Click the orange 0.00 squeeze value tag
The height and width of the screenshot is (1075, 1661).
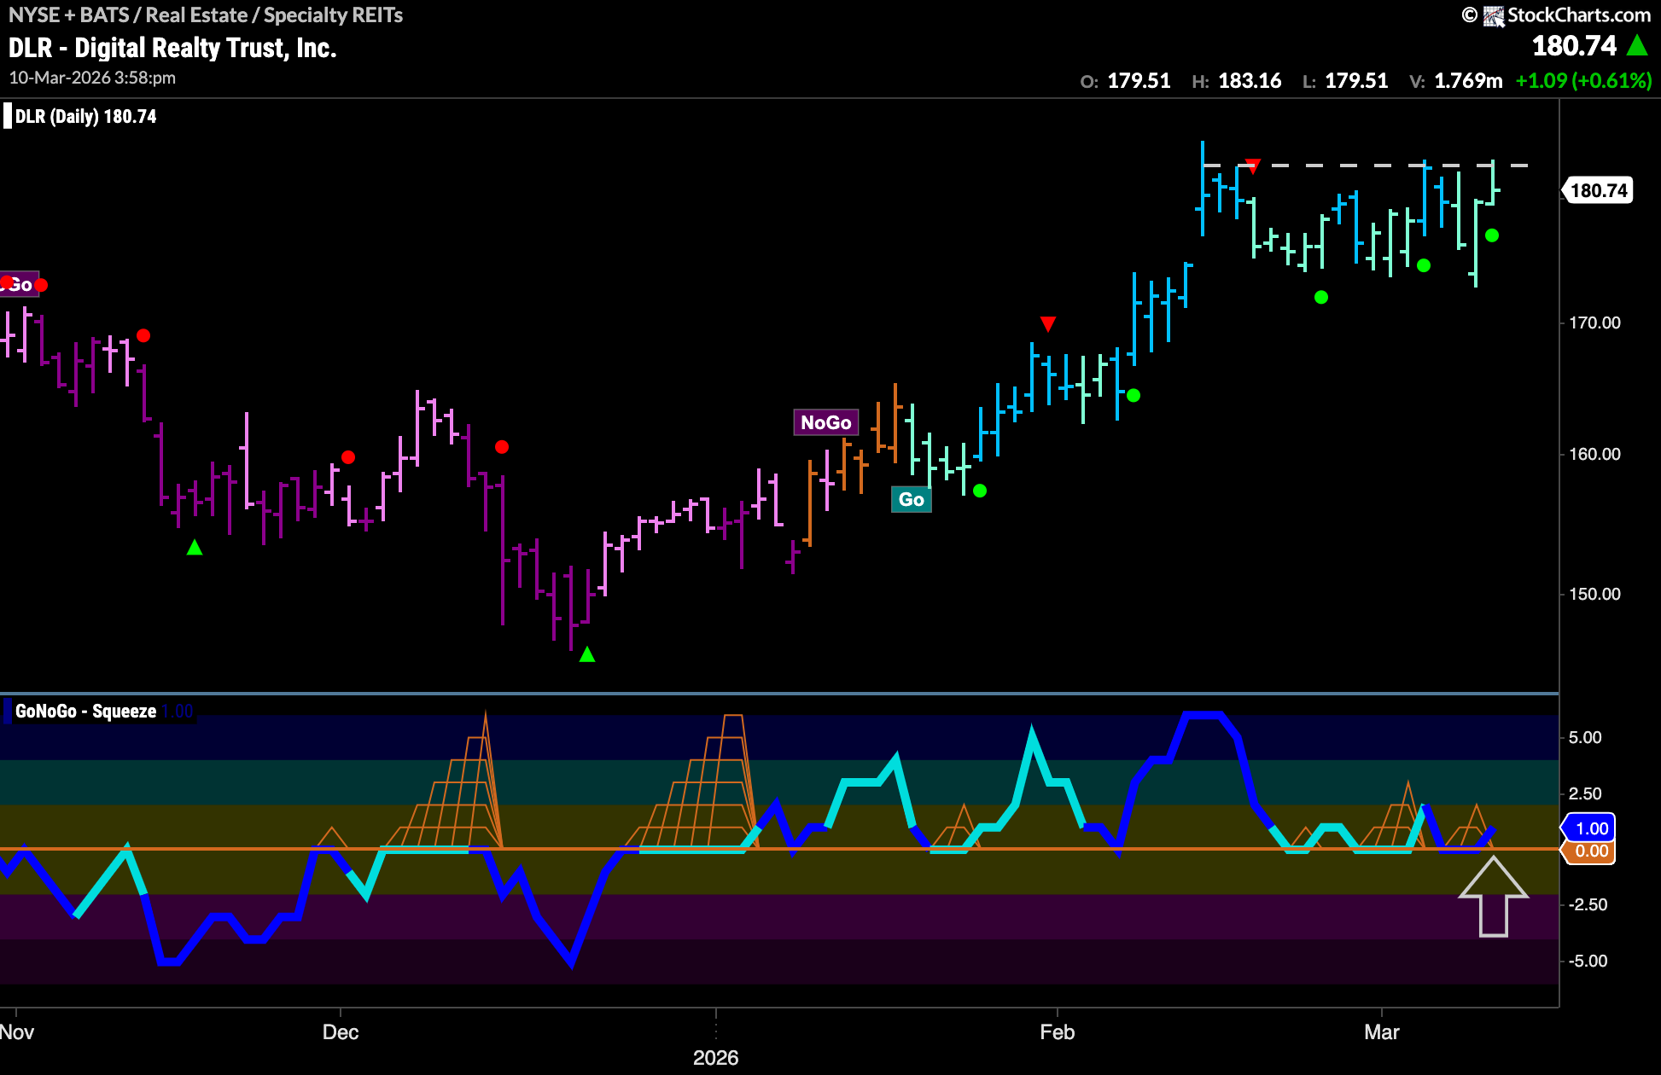coord(1589,851)
